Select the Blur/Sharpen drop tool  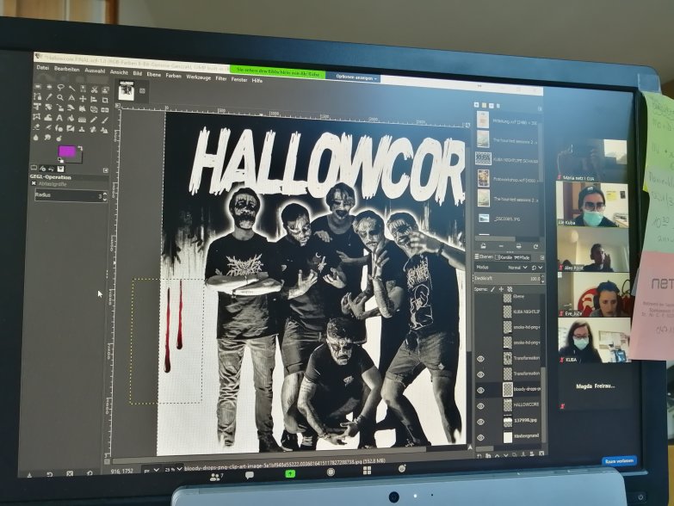[35, 138]
